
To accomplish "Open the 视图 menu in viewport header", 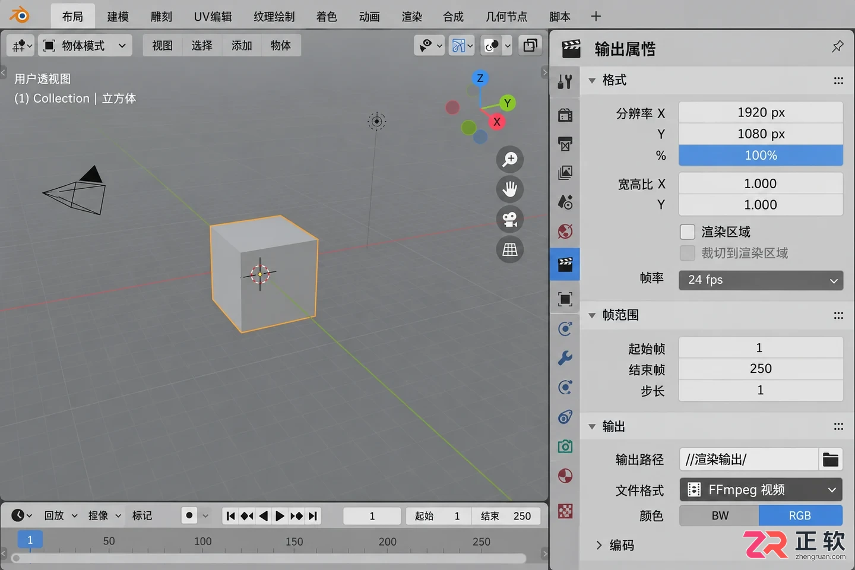I will pos(162,46).
